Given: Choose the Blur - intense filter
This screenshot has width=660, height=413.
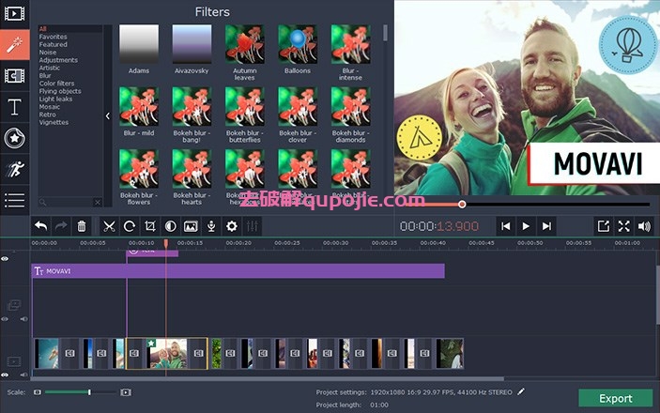Looking at the screenshot, I should [x=350, y=44].
